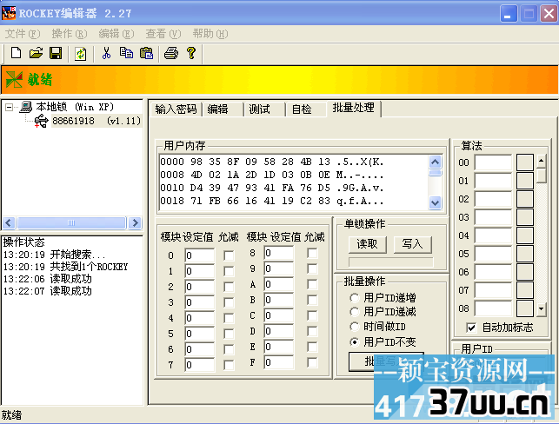Toggle 允减 checkbox for module 8

coord(312,254)
